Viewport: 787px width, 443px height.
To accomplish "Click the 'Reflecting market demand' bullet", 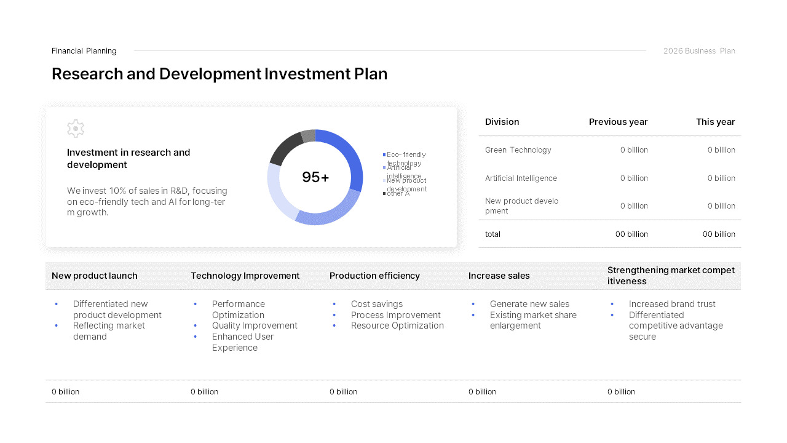I will [x=109, y=331].
